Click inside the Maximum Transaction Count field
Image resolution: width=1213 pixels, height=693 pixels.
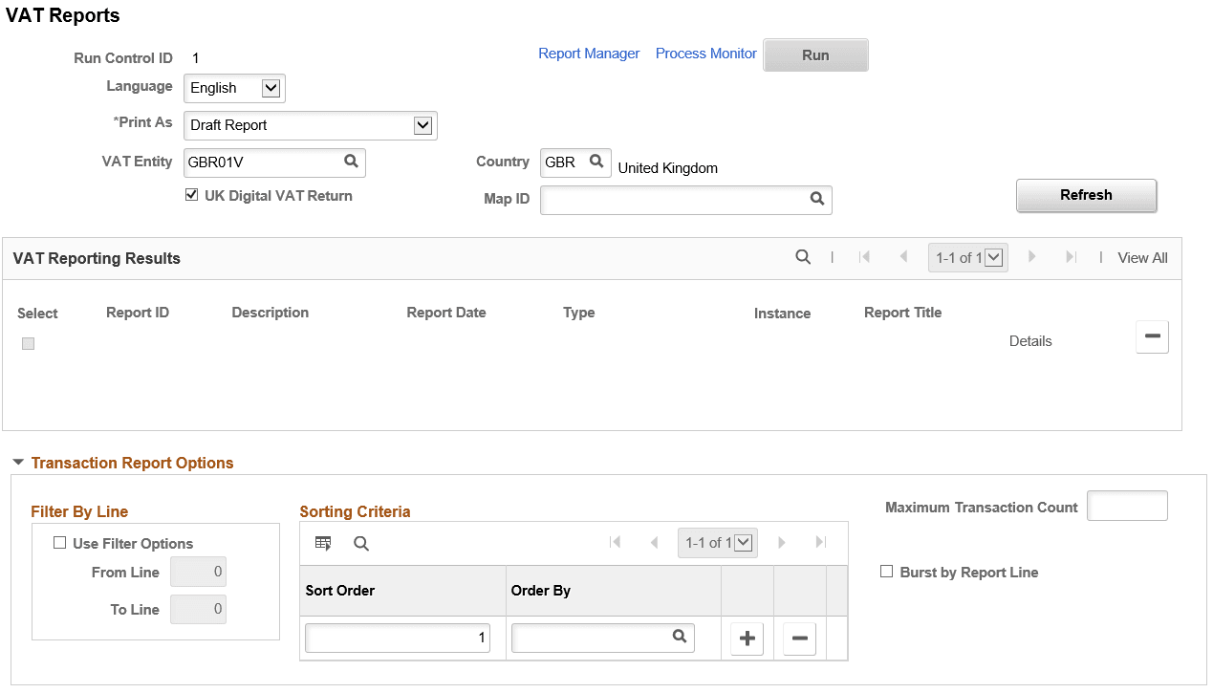click(x=1127, y=505)
